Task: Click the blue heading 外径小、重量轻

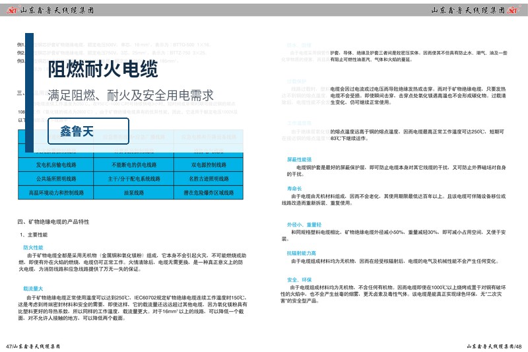Action: coord(304,225)
